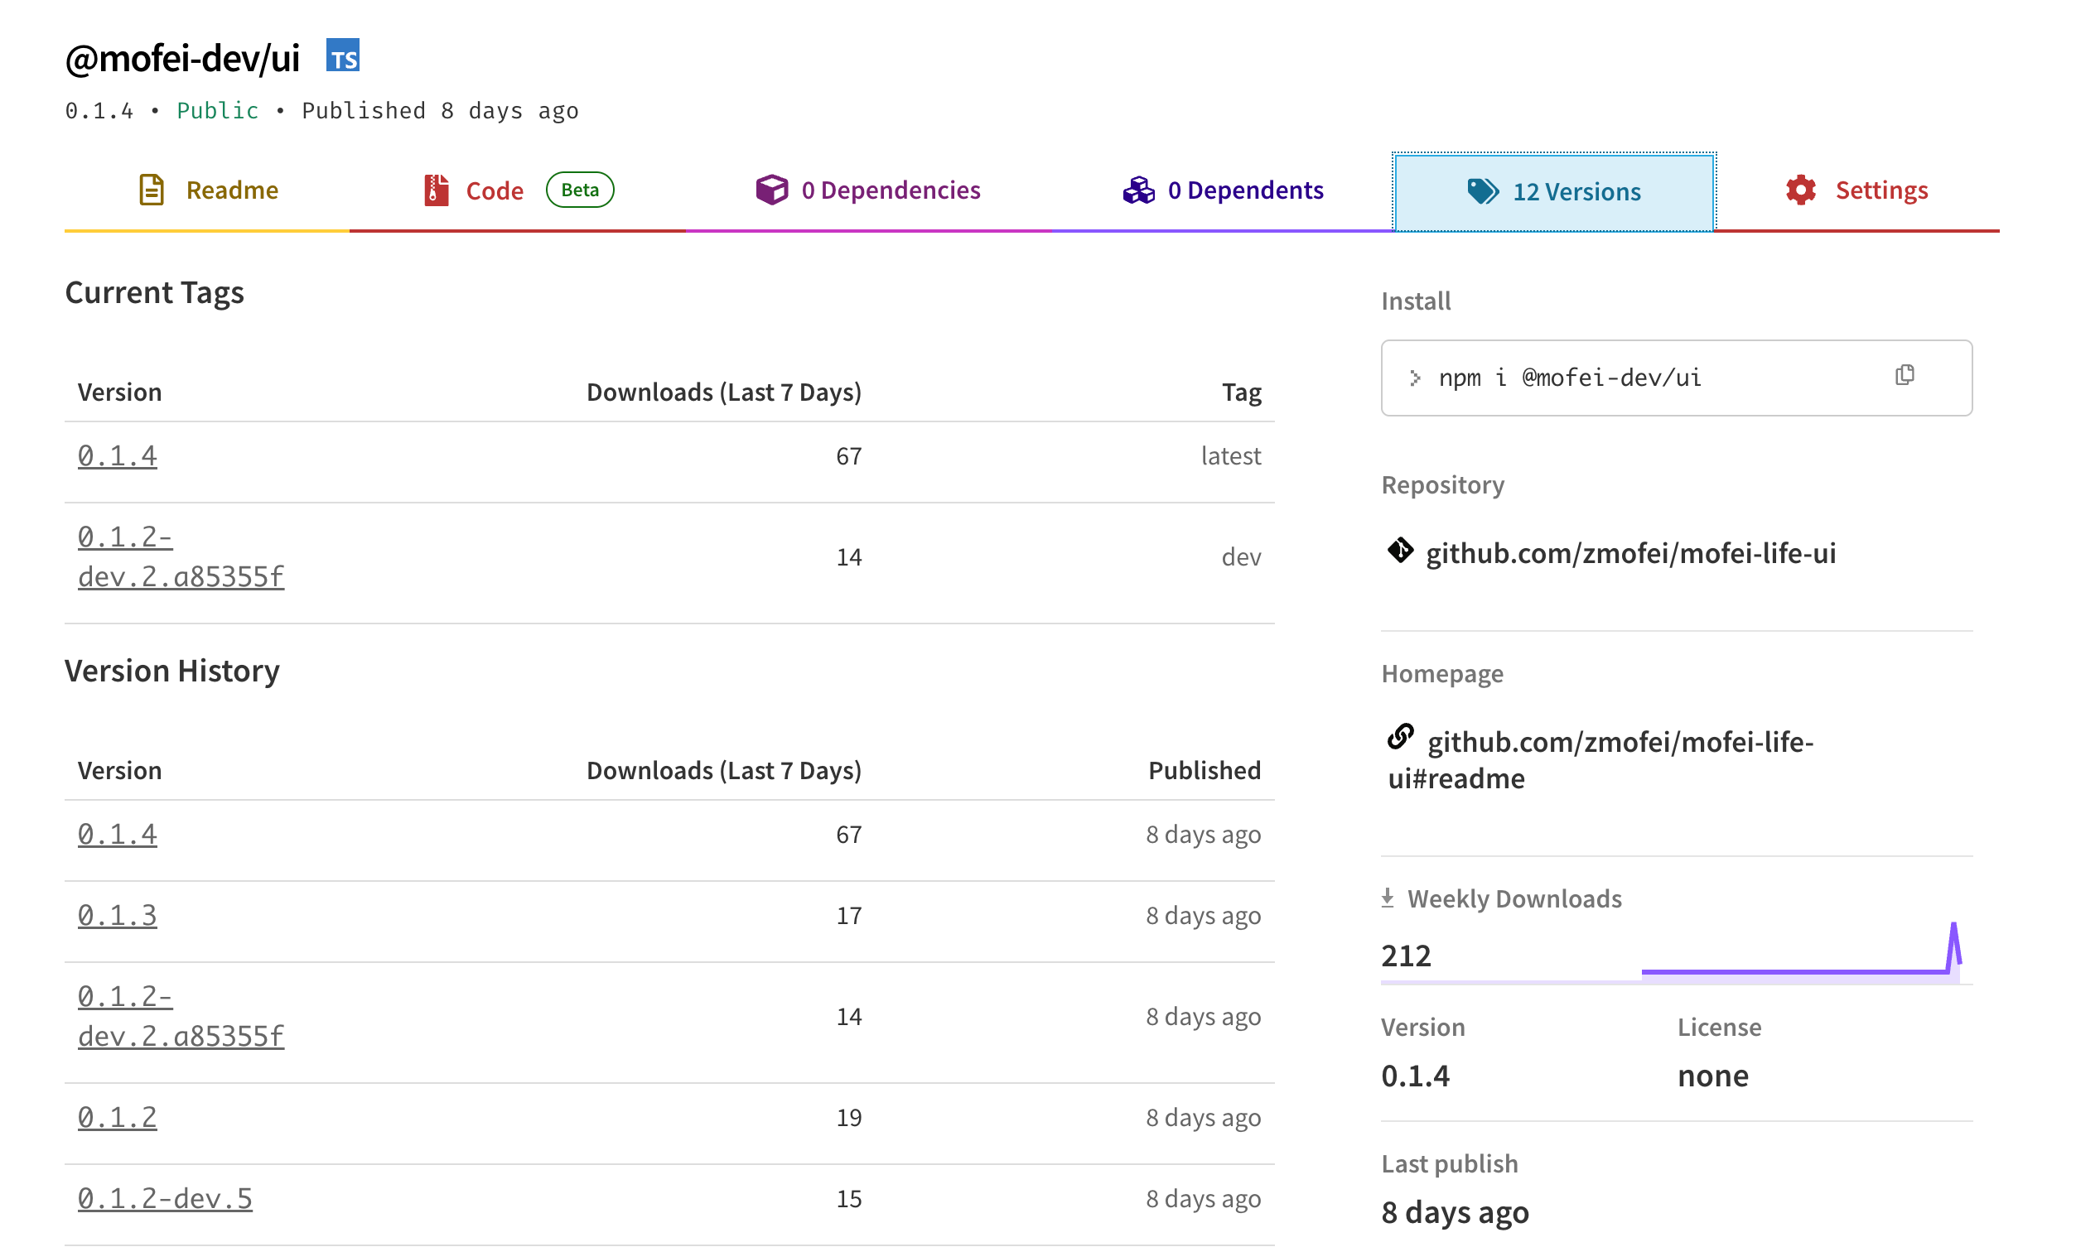Click the Tag column header

pyautogui.click(x=1242, y=392)
